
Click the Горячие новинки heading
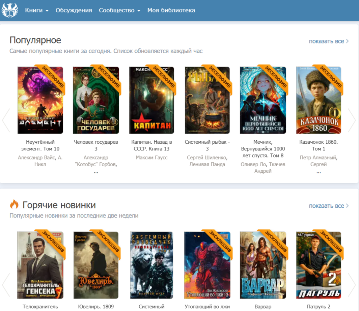tap(59, 205)
